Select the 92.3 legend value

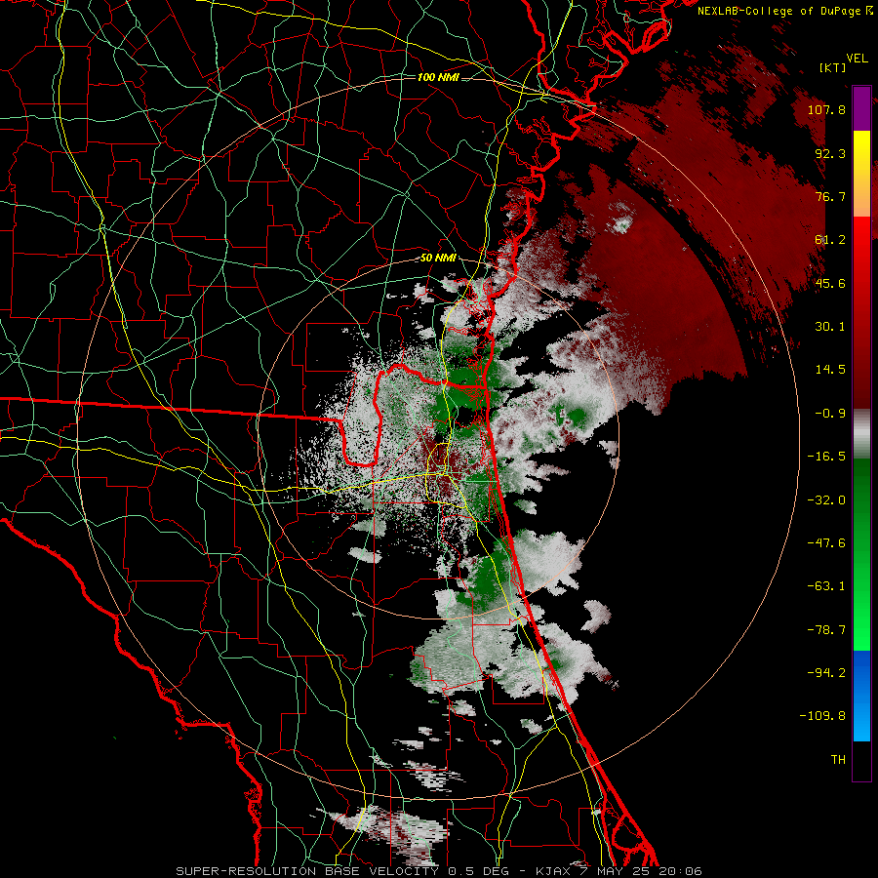click(830, 153)
